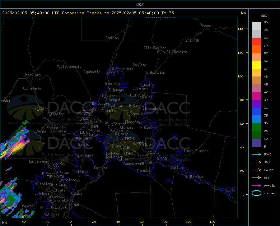280x226 pixels.
Task: Click the cyan current ellipse legend icon
Action: tap(256, 193)
